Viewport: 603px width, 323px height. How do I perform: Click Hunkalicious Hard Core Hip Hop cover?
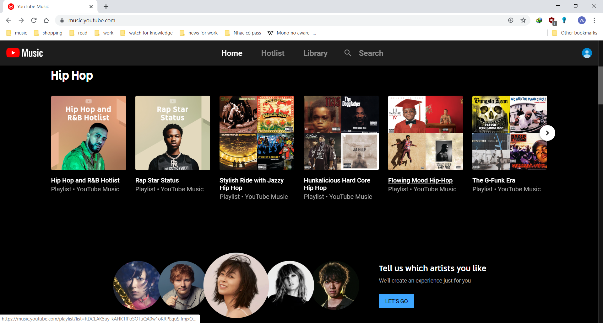(341, 133)
